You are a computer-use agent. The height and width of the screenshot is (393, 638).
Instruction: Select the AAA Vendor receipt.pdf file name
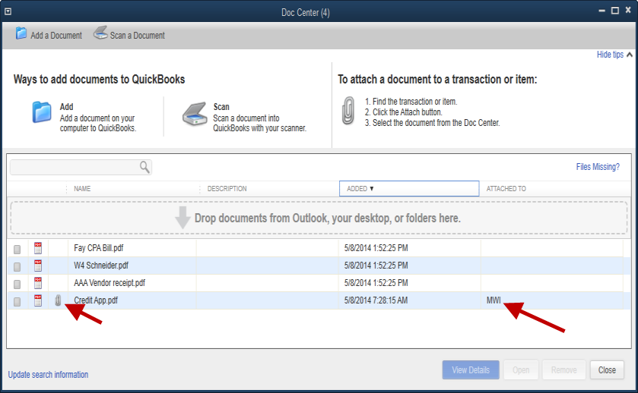click(x=110, y=283)
